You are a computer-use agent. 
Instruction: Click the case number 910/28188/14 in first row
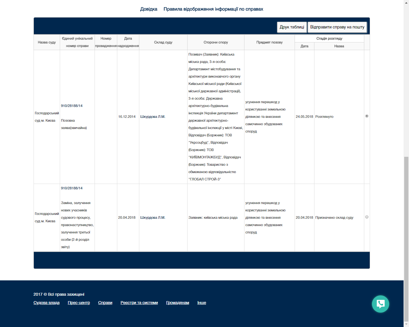(72, 106)
